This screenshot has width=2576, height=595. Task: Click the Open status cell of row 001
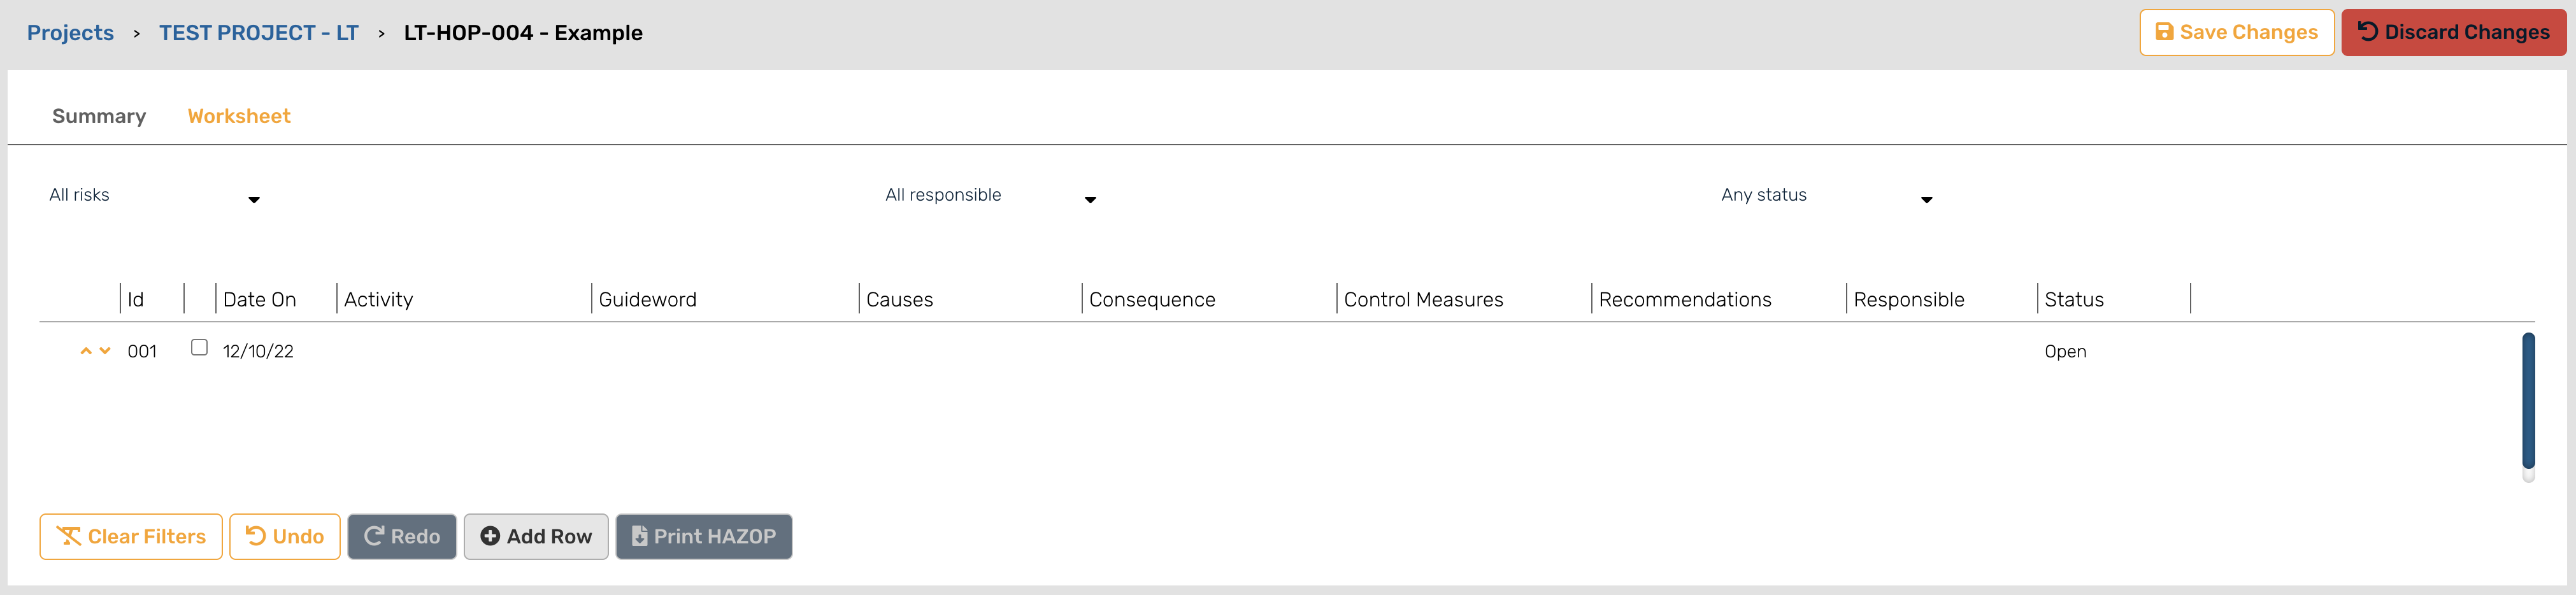[x=2065, y=351]
